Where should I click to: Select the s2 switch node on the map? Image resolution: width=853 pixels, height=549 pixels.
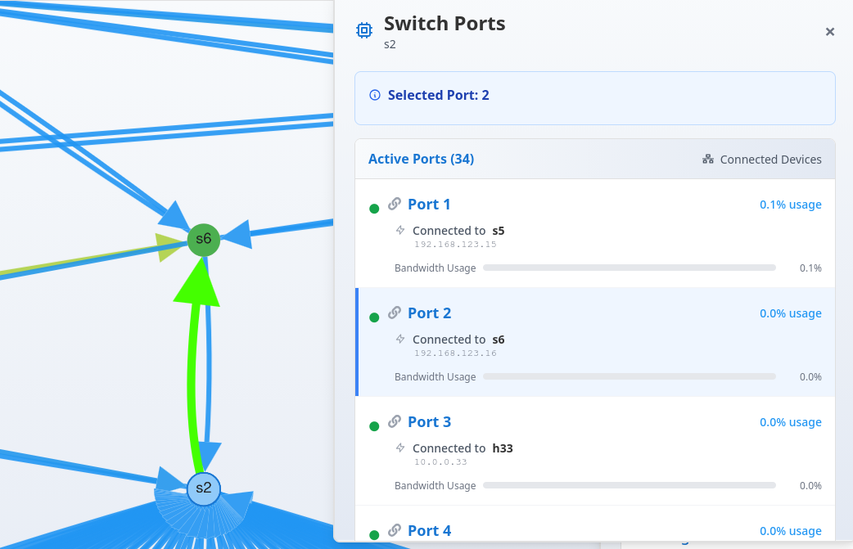203,489
